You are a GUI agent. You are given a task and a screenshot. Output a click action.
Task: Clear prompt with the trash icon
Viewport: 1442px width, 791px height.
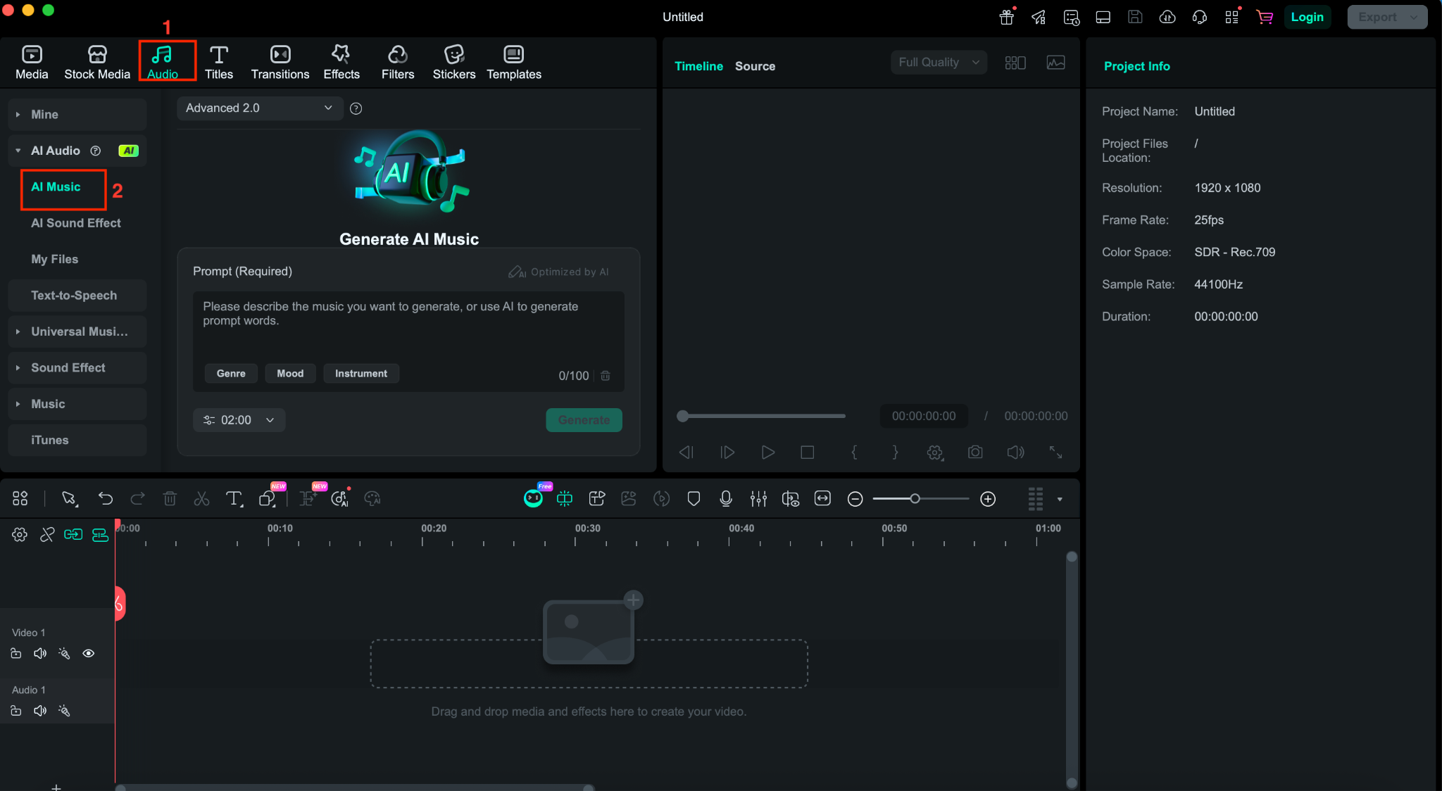(606, 376)
